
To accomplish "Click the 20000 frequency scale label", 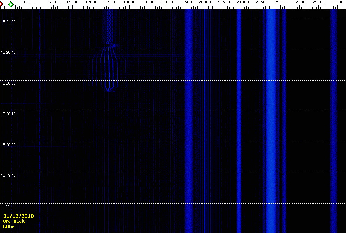I will point(205,2).
